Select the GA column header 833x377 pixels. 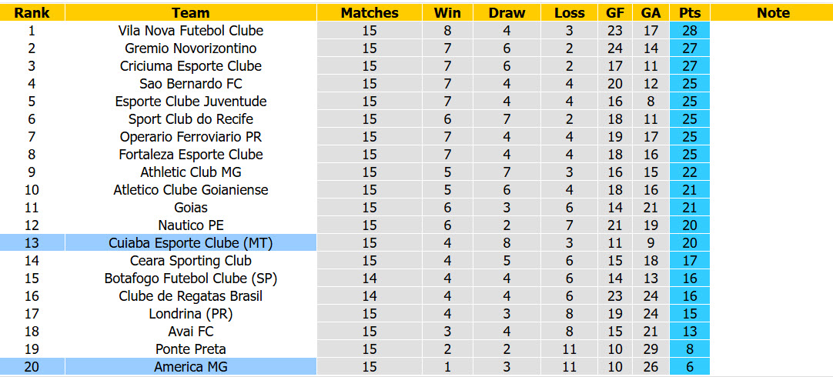click(651, 13)
